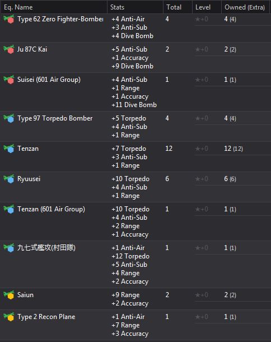Click the Type 62 Zero Fighter-Bomber plane icon
271x342 pixels.
pos(9,19)
